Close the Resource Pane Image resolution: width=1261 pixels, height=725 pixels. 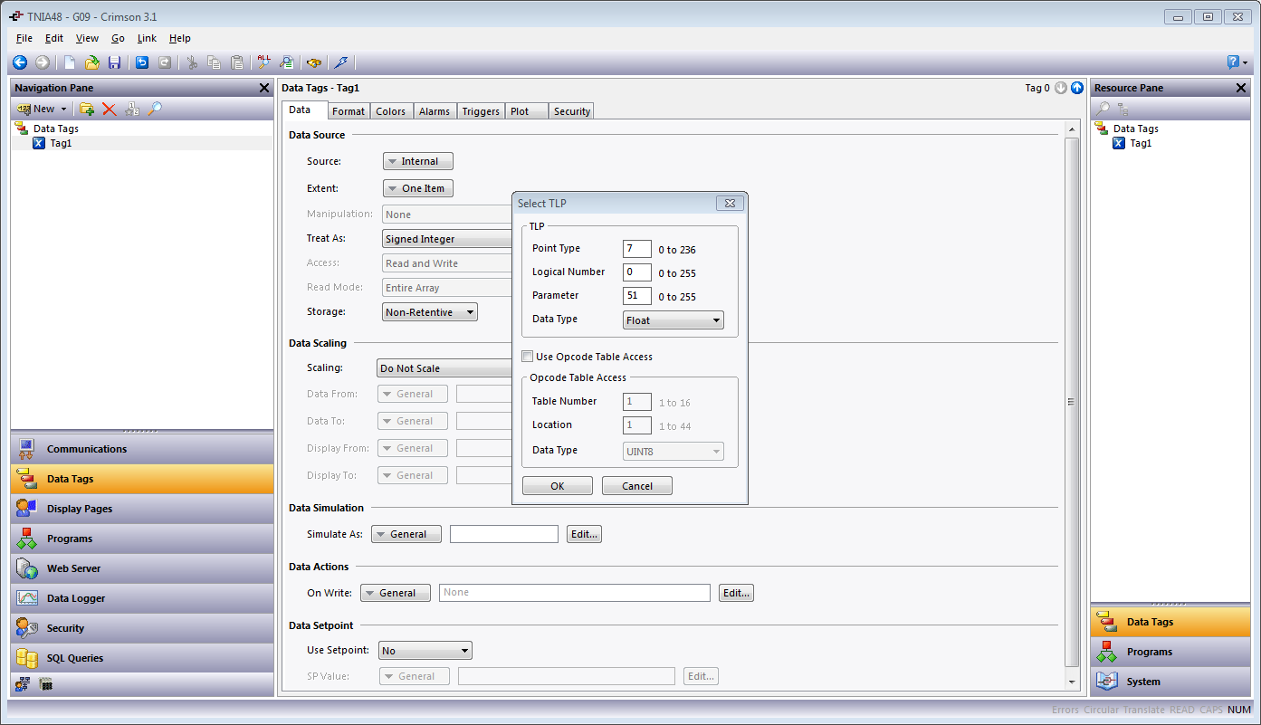(1241, 88)
